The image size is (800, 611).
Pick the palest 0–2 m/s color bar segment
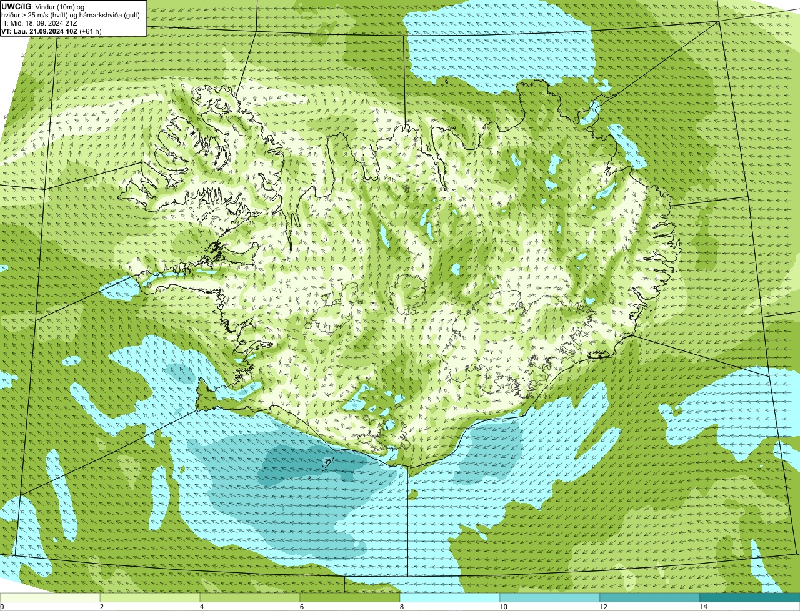[x=50, y=597]
